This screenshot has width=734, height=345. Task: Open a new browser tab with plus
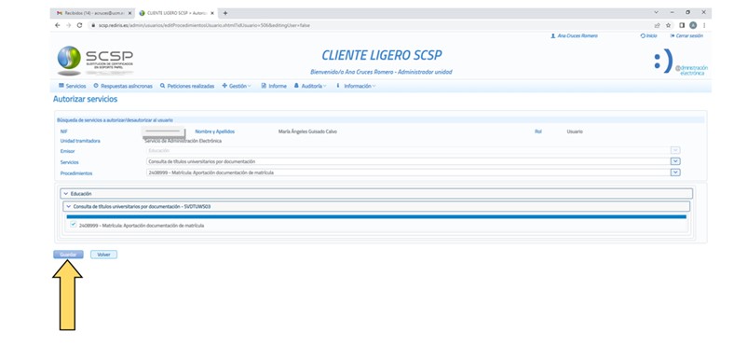click(225, 13)
